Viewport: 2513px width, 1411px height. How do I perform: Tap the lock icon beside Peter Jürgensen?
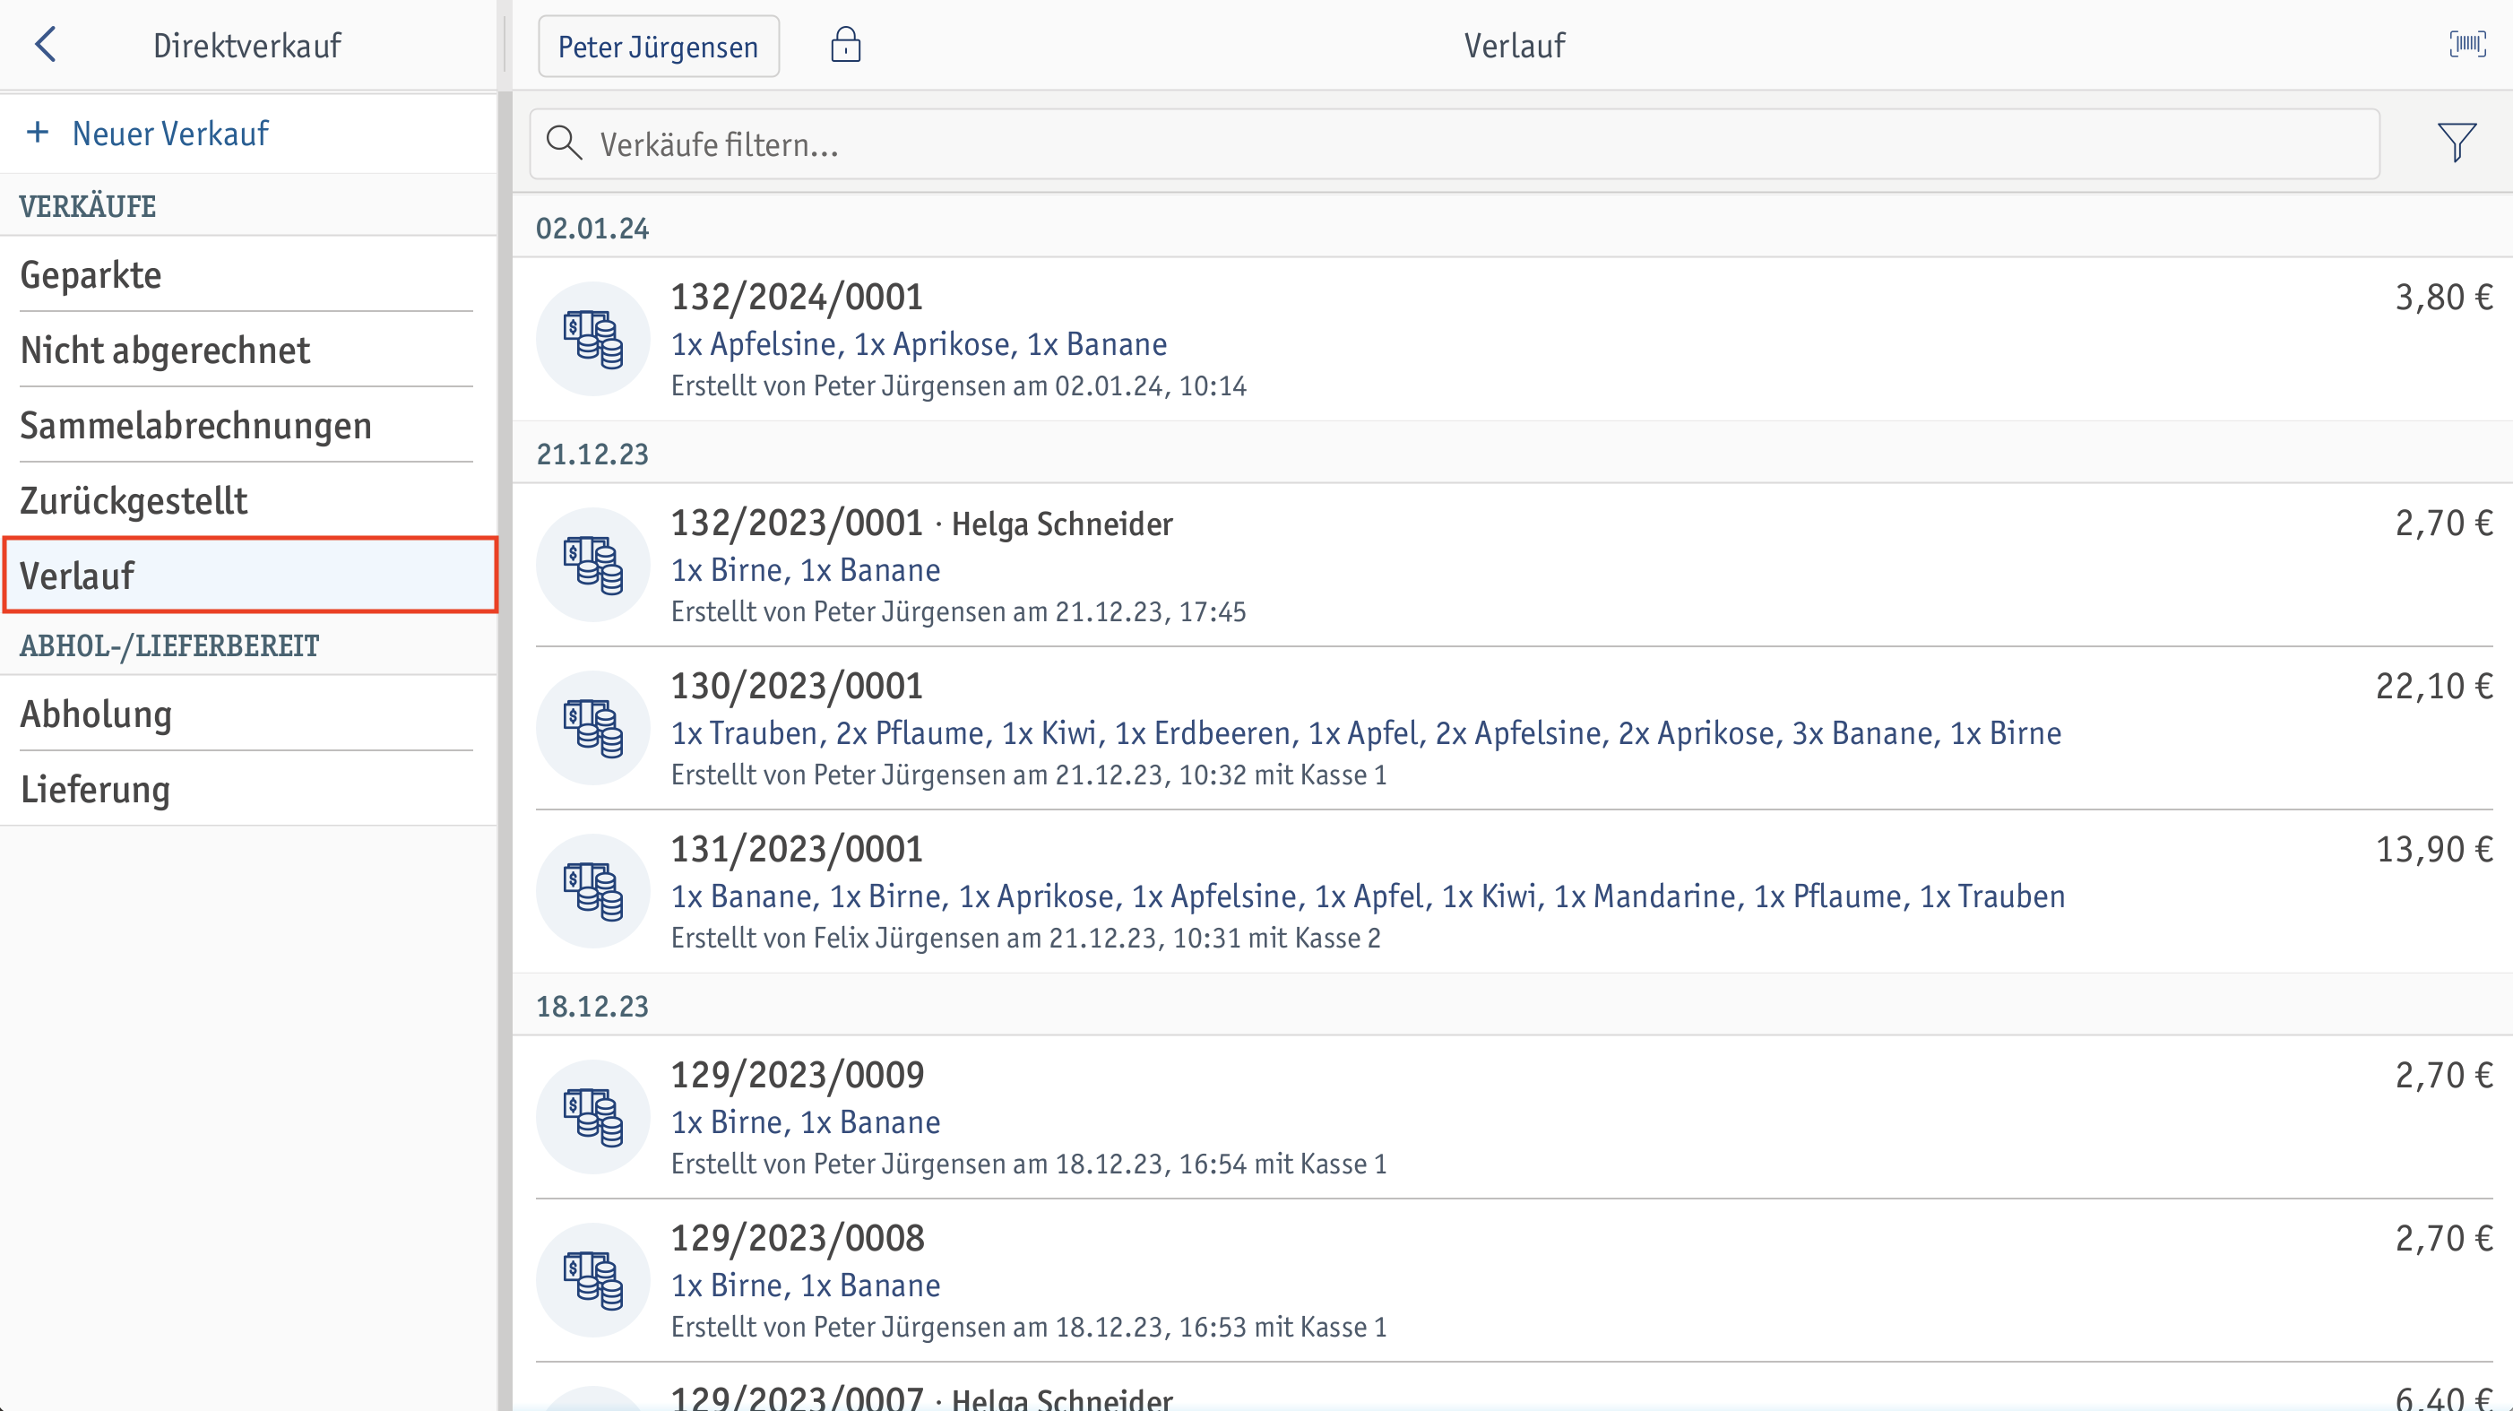click(846, 45)
